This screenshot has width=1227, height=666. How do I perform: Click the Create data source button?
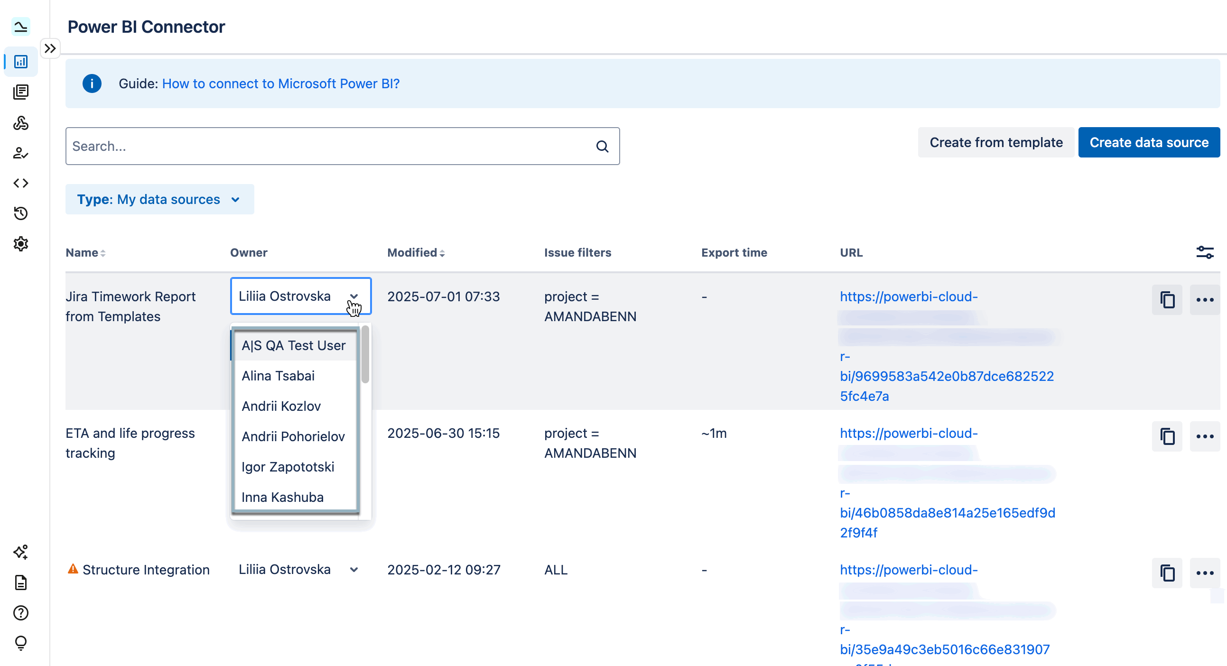tap(1148, 142)
